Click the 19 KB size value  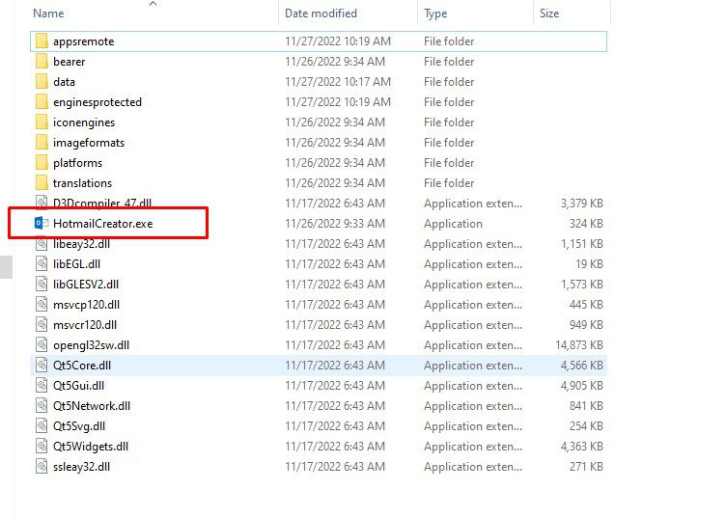tap(590, 264)
